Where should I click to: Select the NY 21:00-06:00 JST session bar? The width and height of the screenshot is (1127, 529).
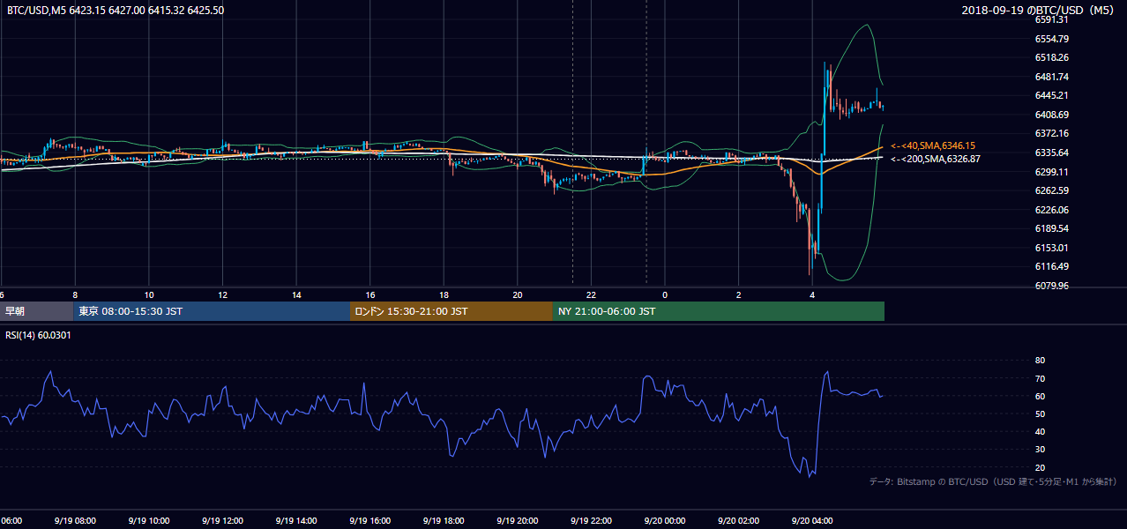(x=719, y=311)
